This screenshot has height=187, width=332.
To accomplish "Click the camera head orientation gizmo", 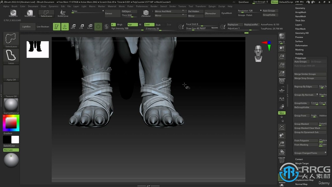I will (x=258, y=54).
